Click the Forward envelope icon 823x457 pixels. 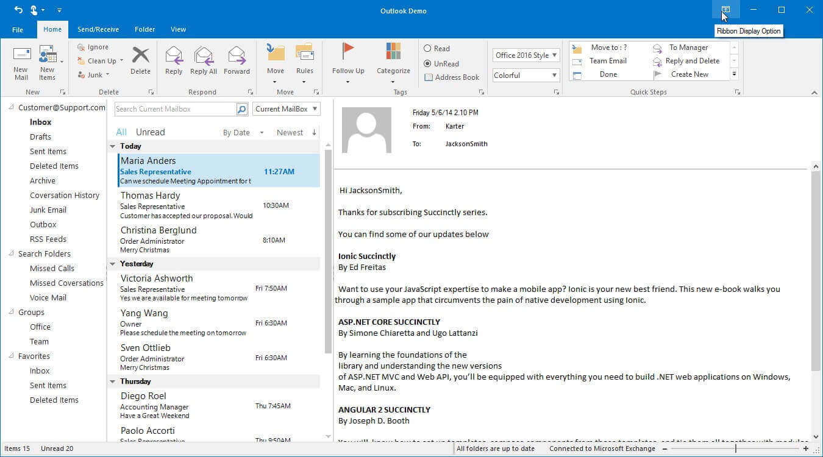point(237,55)
